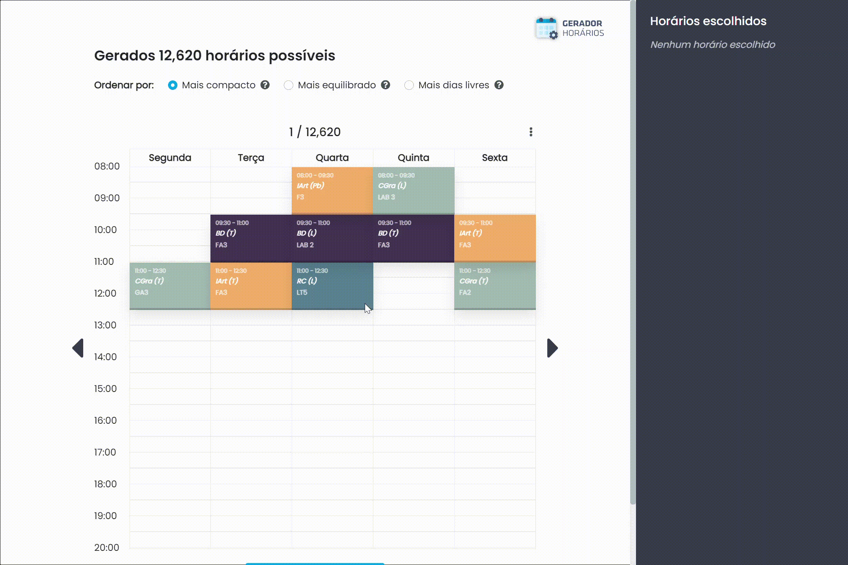Click the orange IArt (Pb) block on Quarta

[x=332, y=190]
